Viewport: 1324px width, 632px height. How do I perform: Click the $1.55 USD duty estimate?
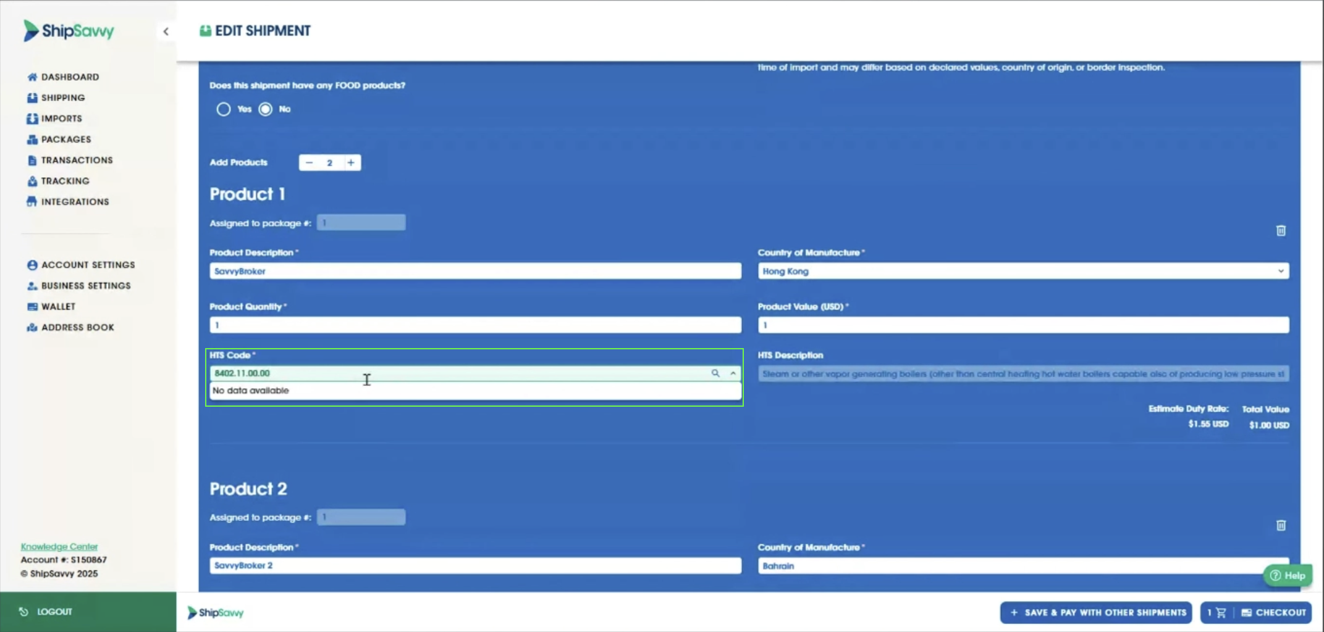click(x=1208, y=424)
